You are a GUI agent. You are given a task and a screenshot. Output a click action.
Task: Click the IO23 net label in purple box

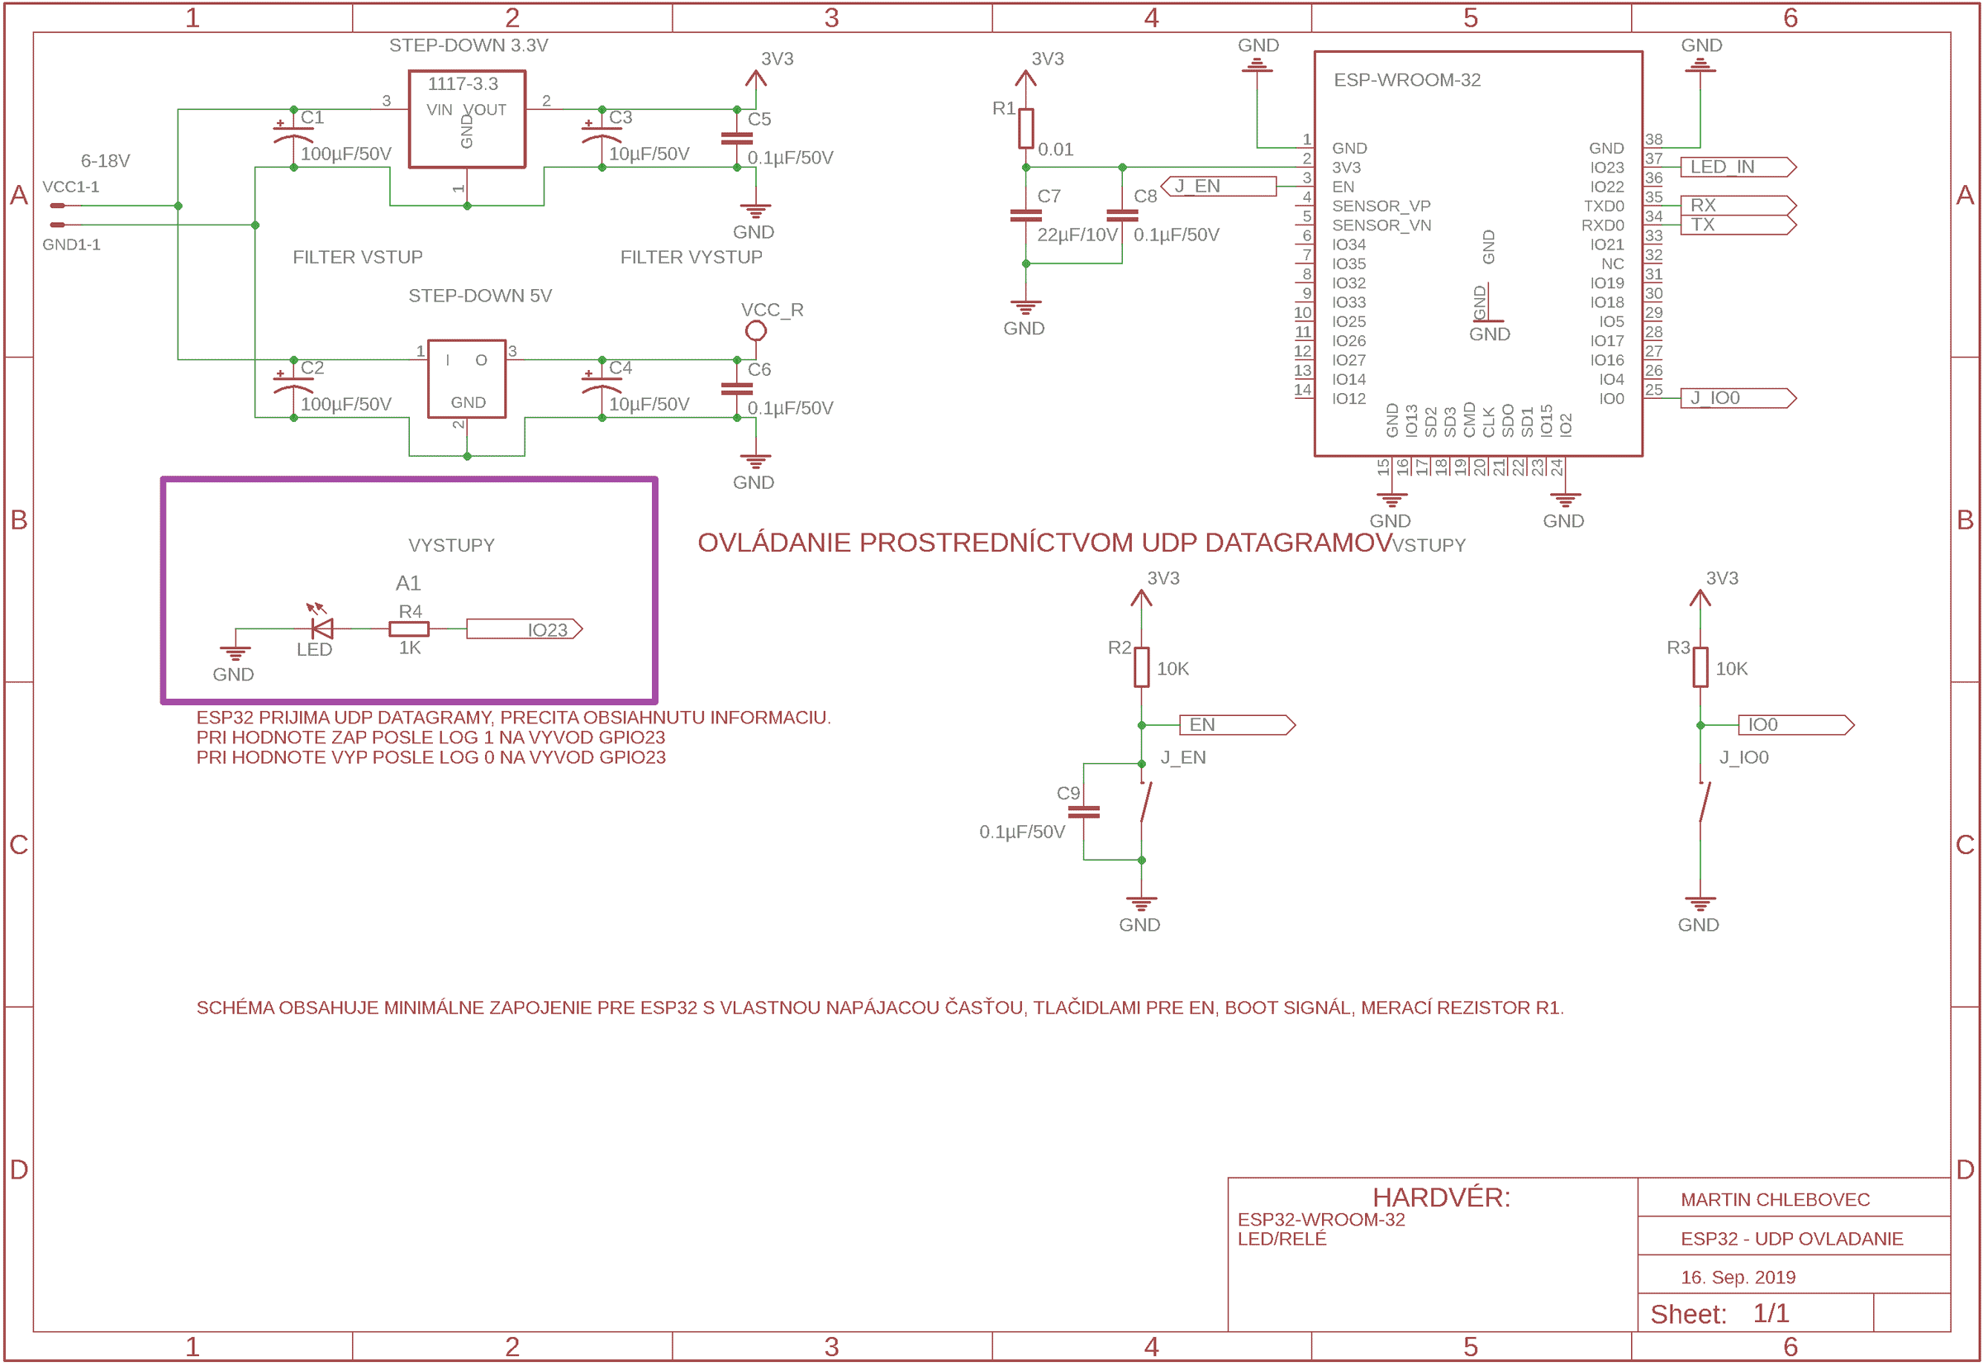click(x=524, y=630)
